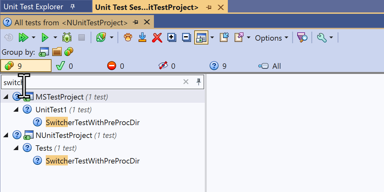Viewport: 384px width, 192px height.
Task: Click the expand all plus icon
Action: click(172, 38)
